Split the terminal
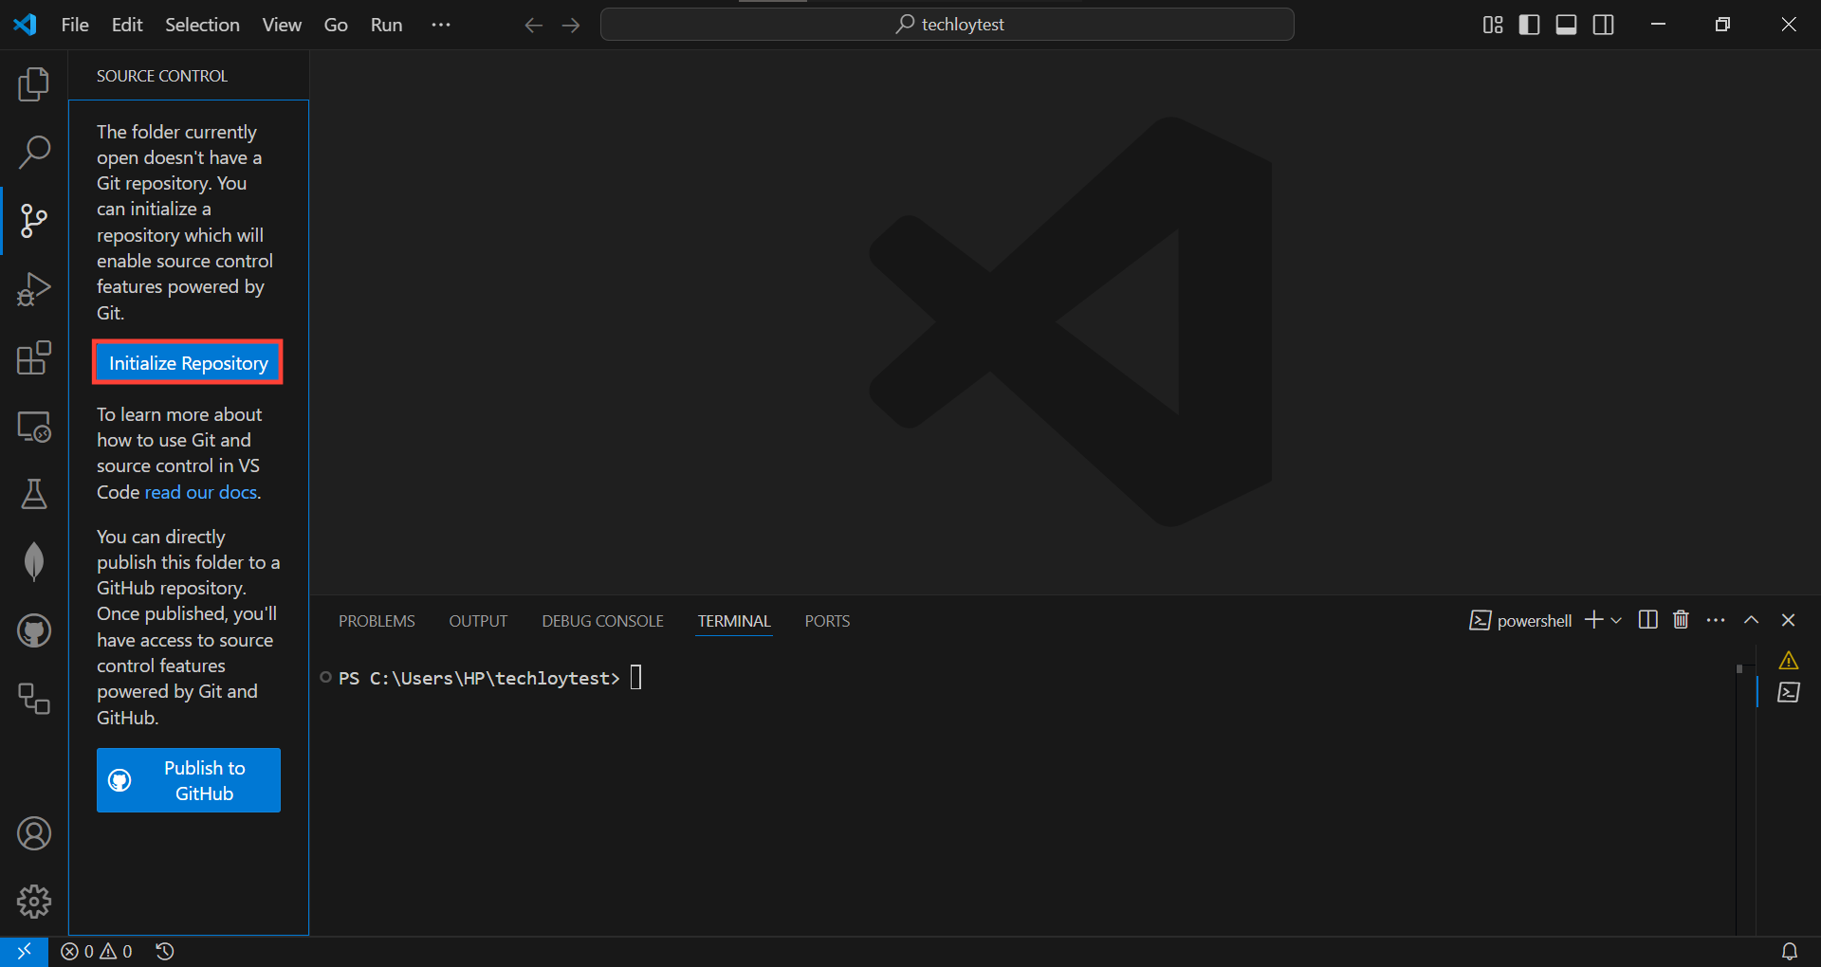Image resolution: width=1821 pixels, height=967 pixels. point(1647,620)
